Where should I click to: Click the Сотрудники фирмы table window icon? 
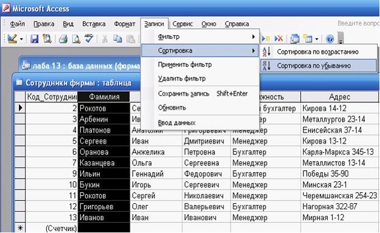[19, 83]
